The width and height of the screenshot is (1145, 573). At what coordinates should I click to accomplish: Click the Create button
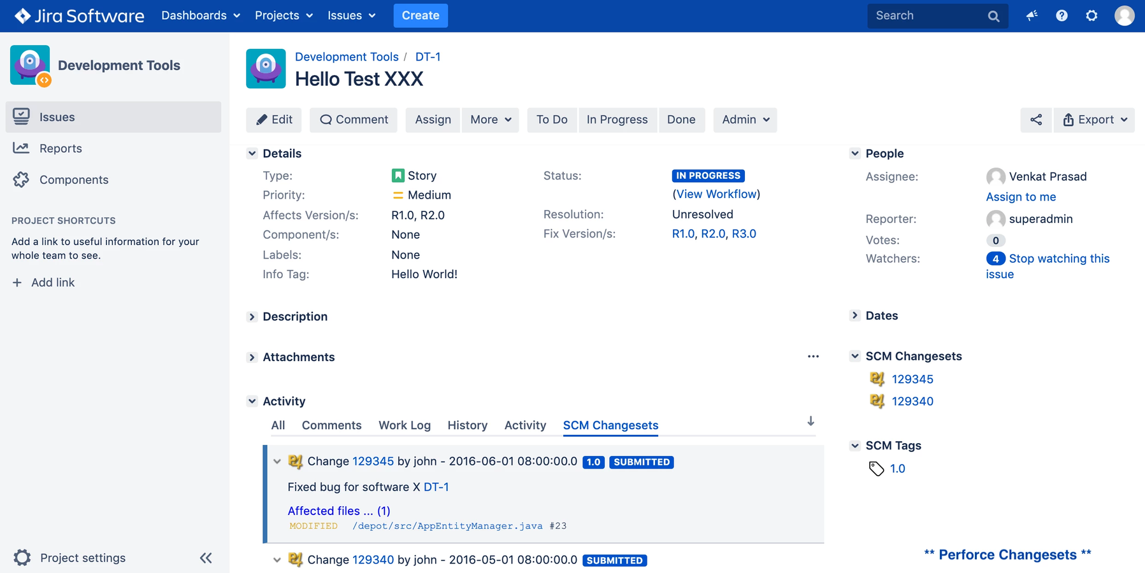pyautogui.click(x=421, y=15)
